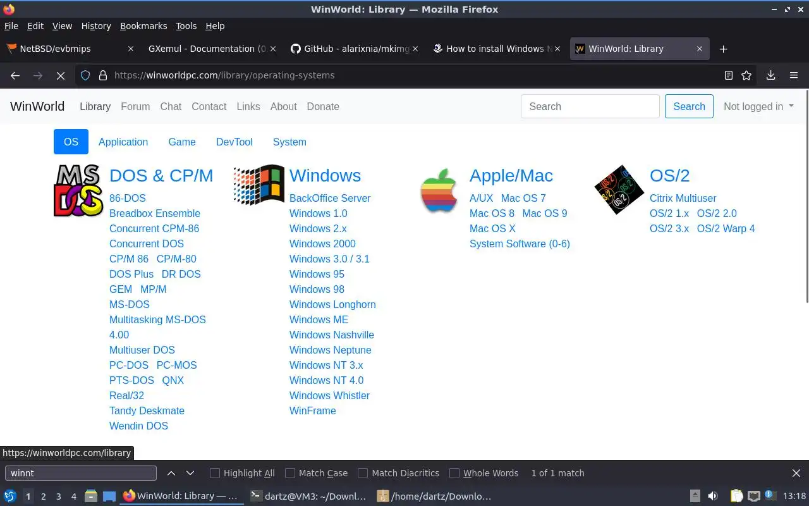Open the notification tray icon
Image resolution: width=809 pixels, height=506 pixels.
[x=770, y=496]
